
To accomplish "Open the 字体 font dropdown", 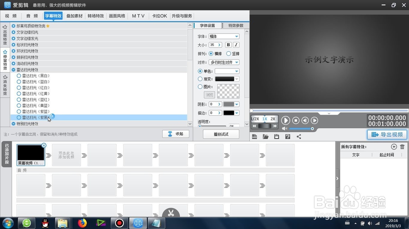I will [224, 36].
